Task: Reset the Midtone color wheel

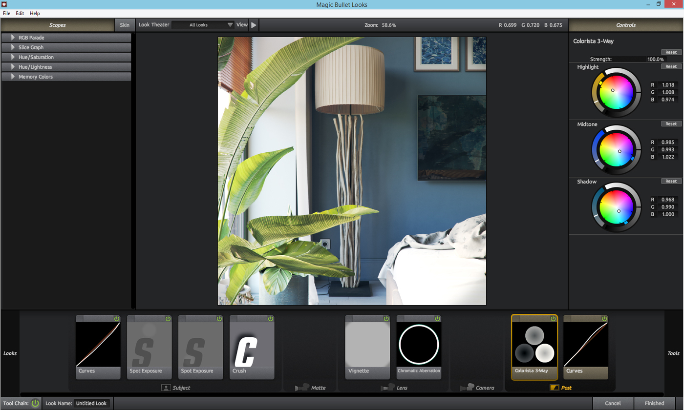Action: 671,124
